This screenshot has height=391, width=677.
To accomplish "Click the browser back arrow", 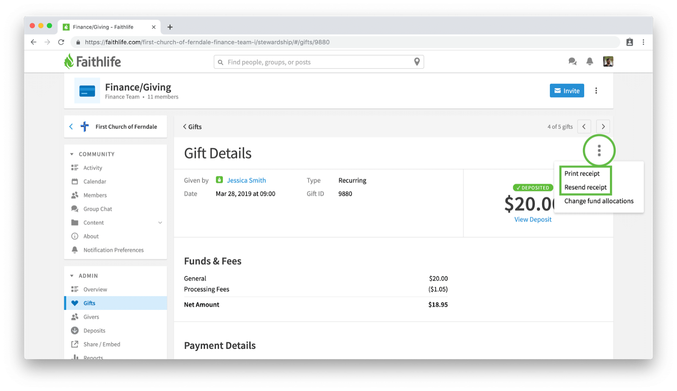I will (33, 42).
